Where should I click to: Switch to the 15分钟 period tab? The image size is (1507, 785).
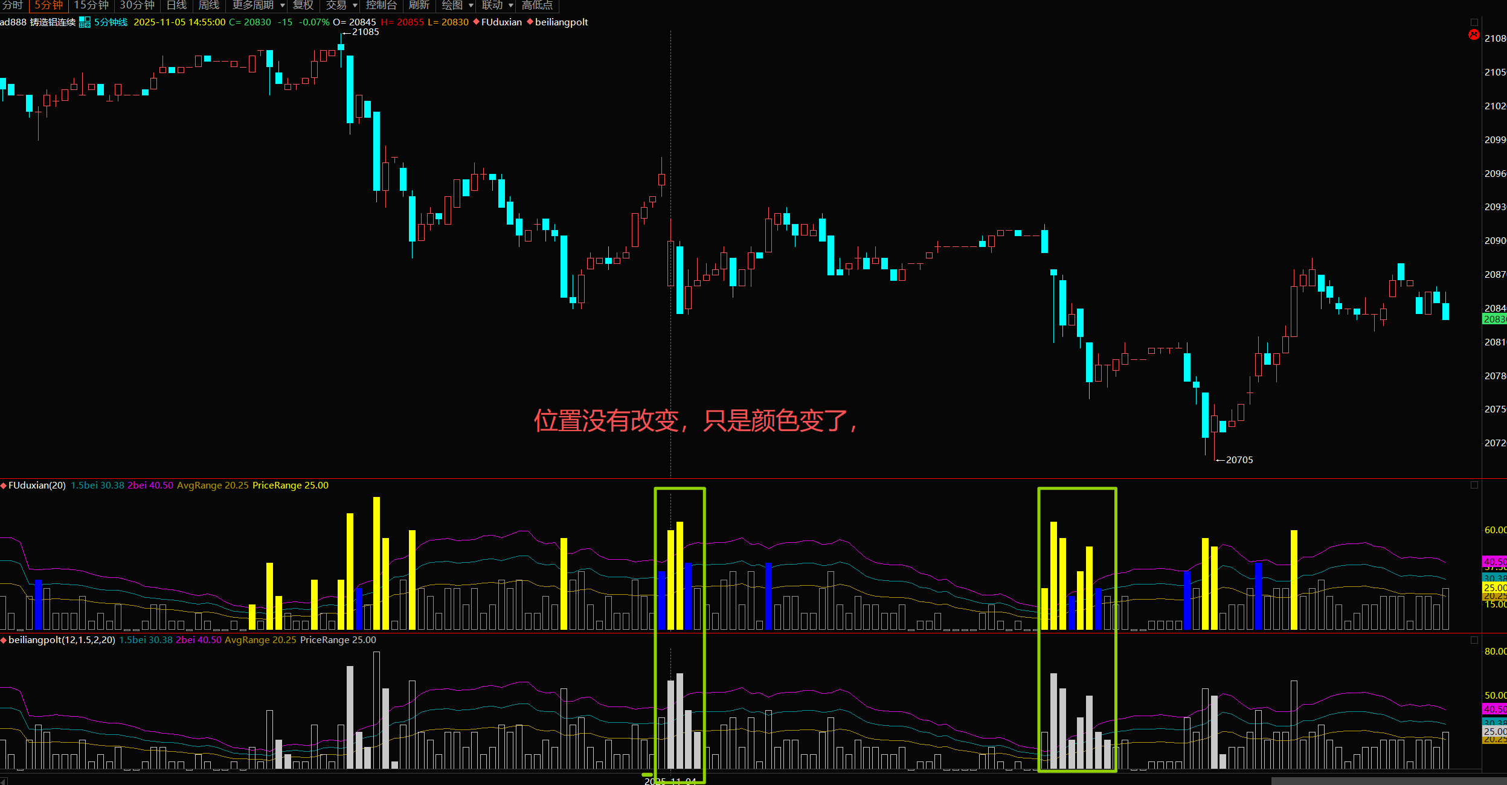pos(91,5)
